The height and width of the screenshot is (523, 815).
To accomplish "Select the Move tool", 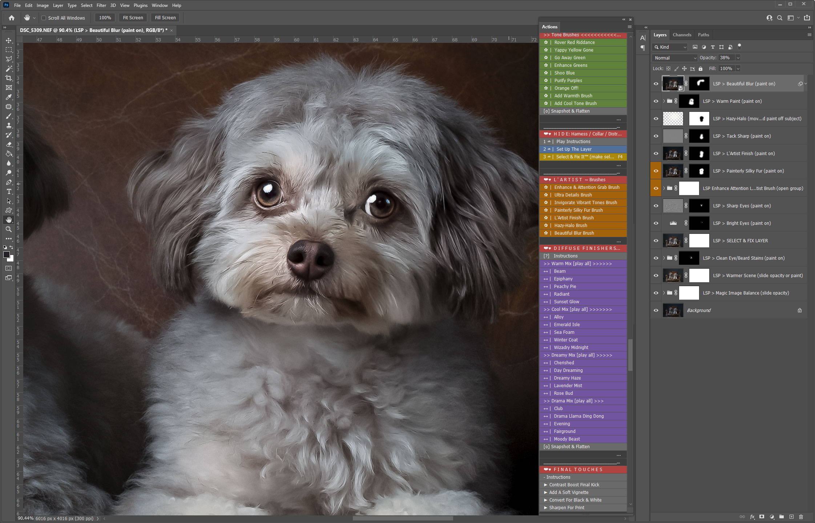I will [x=9, y=40].
